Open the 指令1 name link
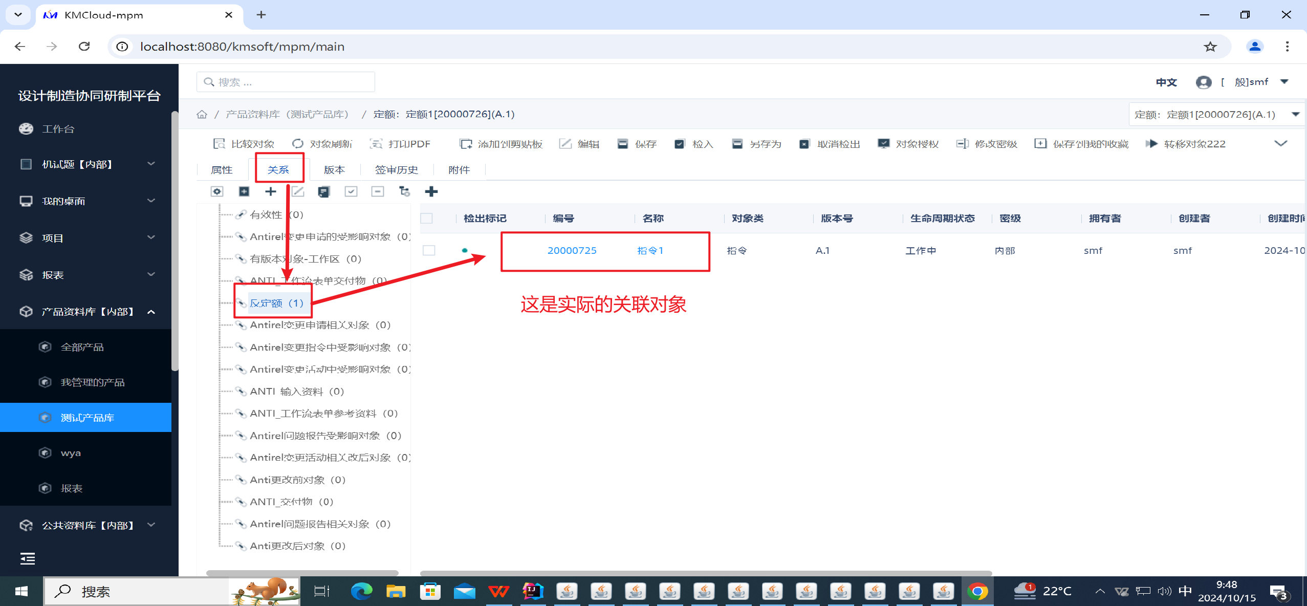The height and width of the screenshot is (606, 1307). coord(650,250)
